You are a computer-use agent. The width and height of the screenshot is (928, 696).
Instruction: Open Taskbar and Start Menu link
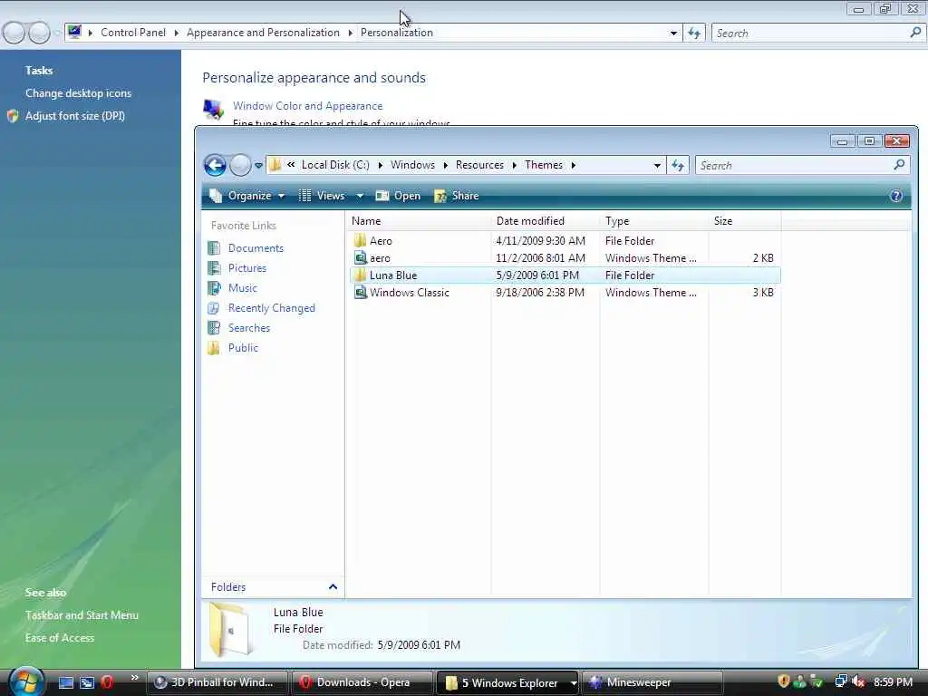[82, 615]
